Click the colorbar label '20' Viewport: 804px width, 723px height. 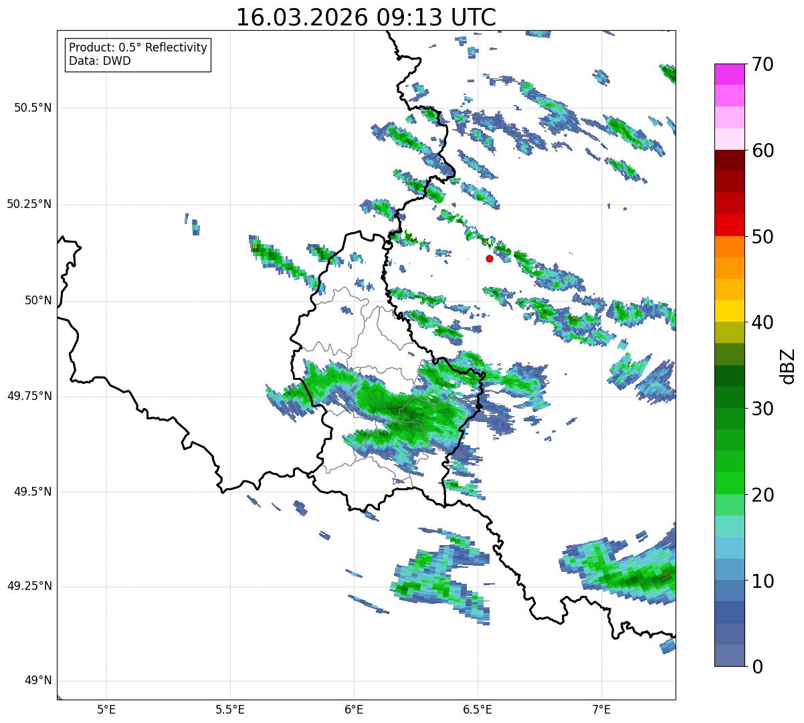[x=763, y=495]
